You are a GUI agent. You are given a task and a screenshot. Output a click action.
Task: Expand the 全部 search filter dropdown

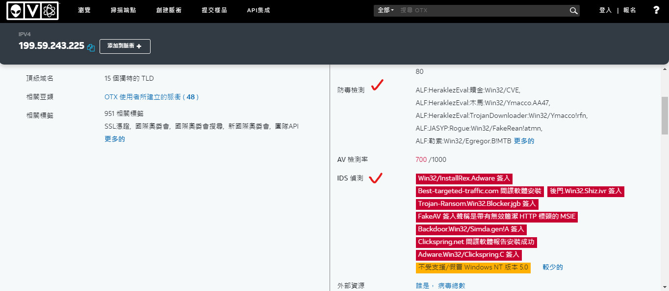(386, 10)
